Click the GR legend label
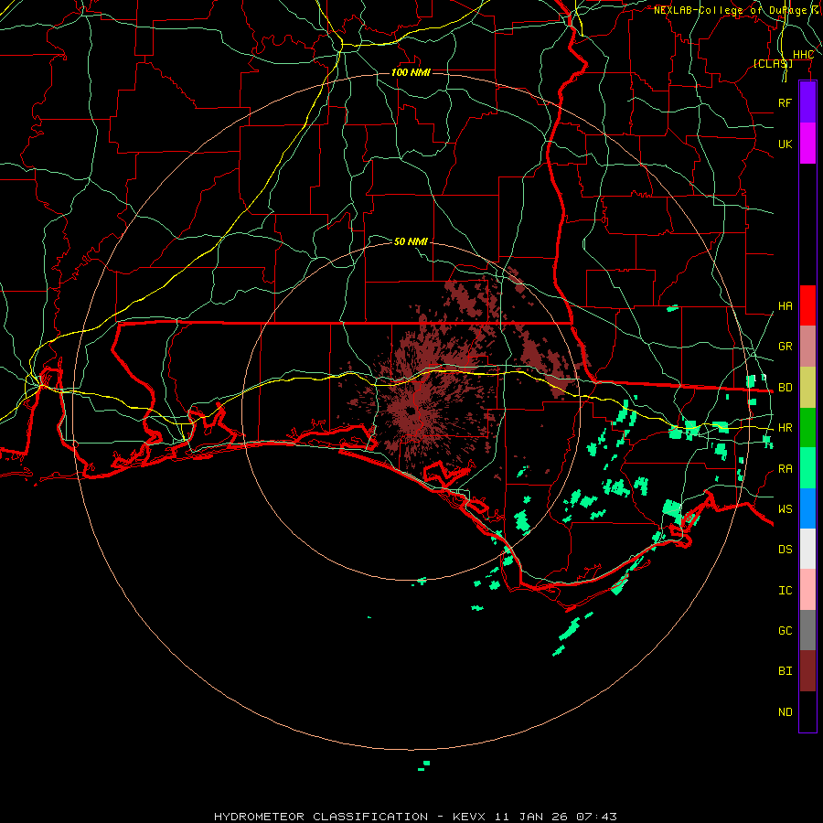 click(x=785, y=347)
